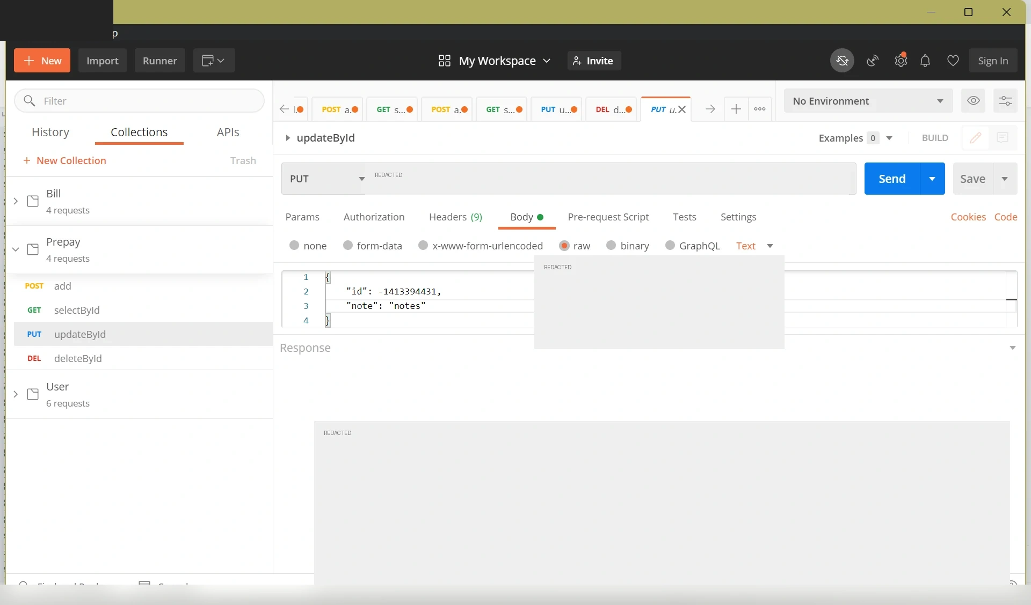This screenshot has width=1031, height=605.
Task: Add a new request tab with plus
Action: pyautogui.click(x=736, y=109)
